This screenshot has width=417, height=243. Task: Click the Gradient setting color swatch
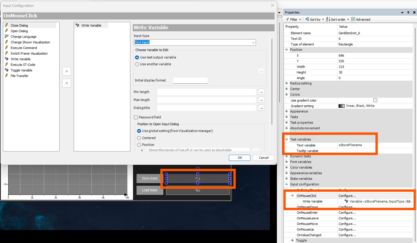click(x=342, y=106)
